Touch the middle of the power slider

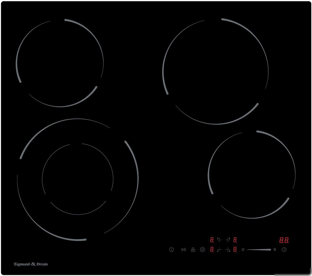[259, 250]
